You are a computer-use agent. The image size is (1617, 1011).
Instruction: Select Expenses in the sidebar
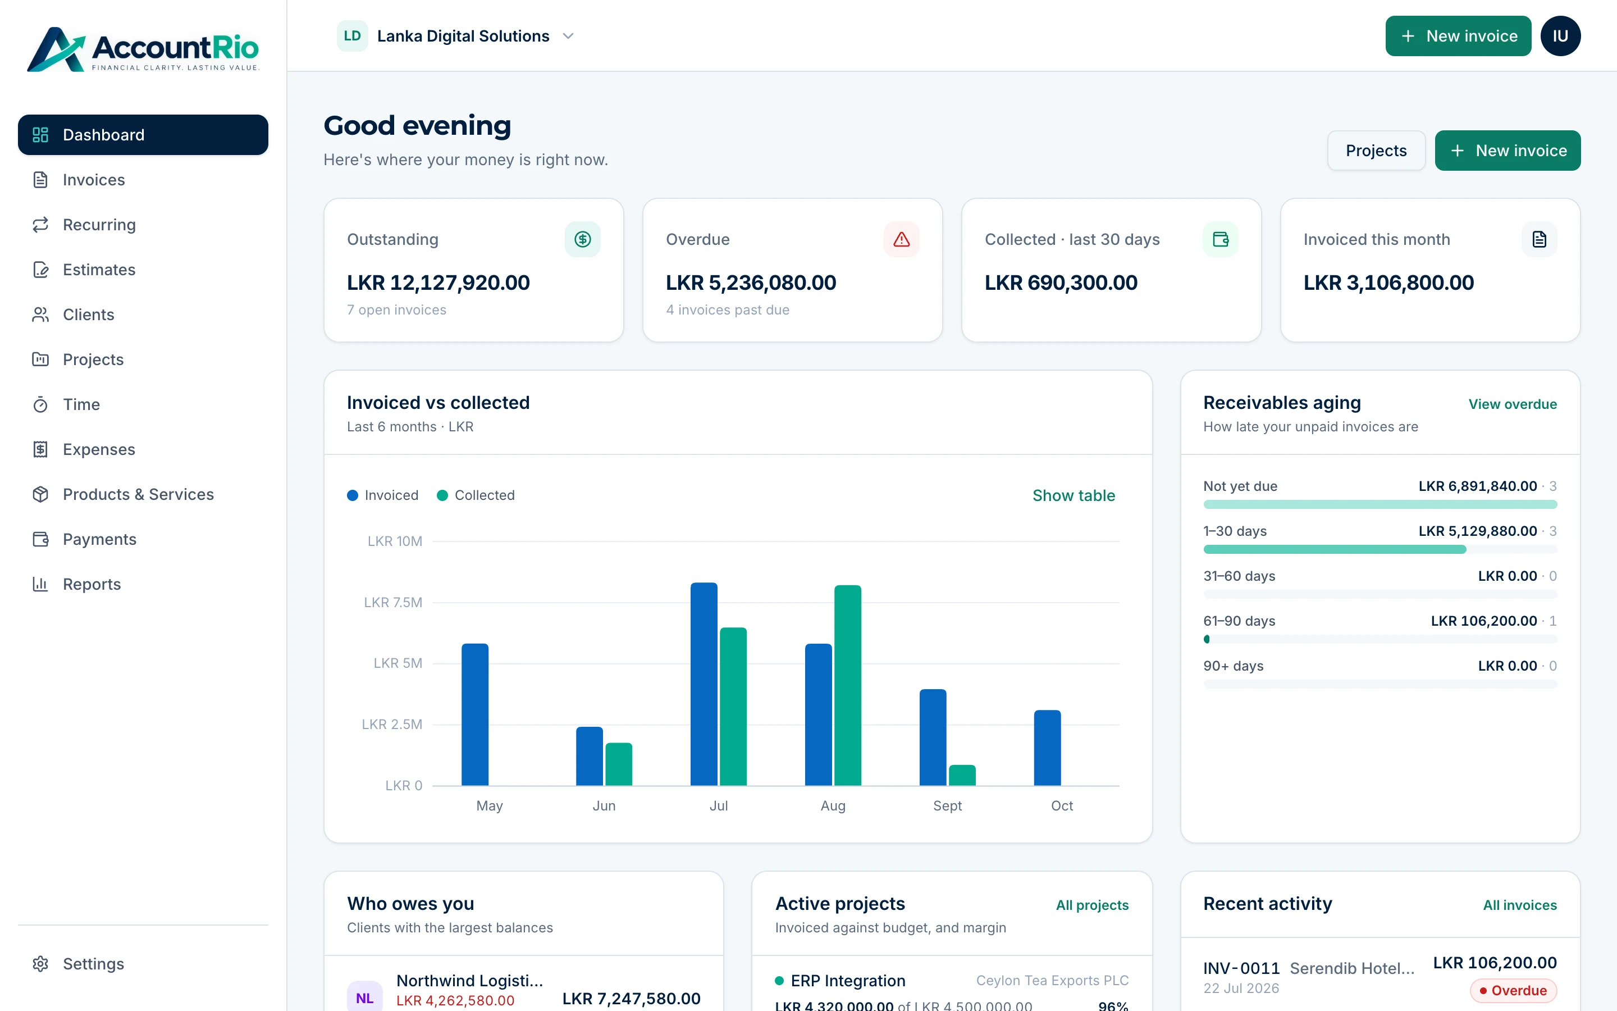point(143,449)
